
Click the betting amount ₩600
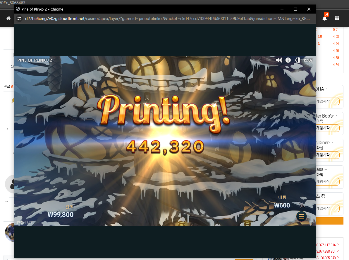click(x=282, y=205)
